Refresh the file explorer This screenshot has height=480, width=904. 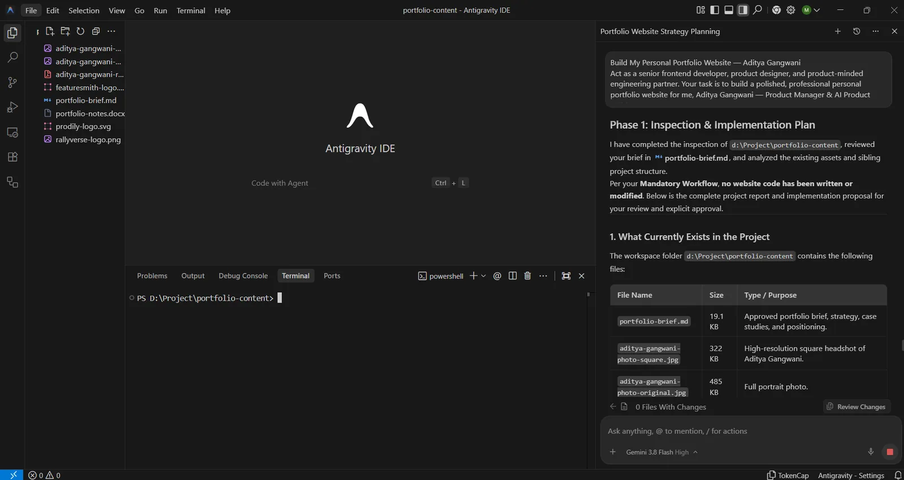coord(80,31)
